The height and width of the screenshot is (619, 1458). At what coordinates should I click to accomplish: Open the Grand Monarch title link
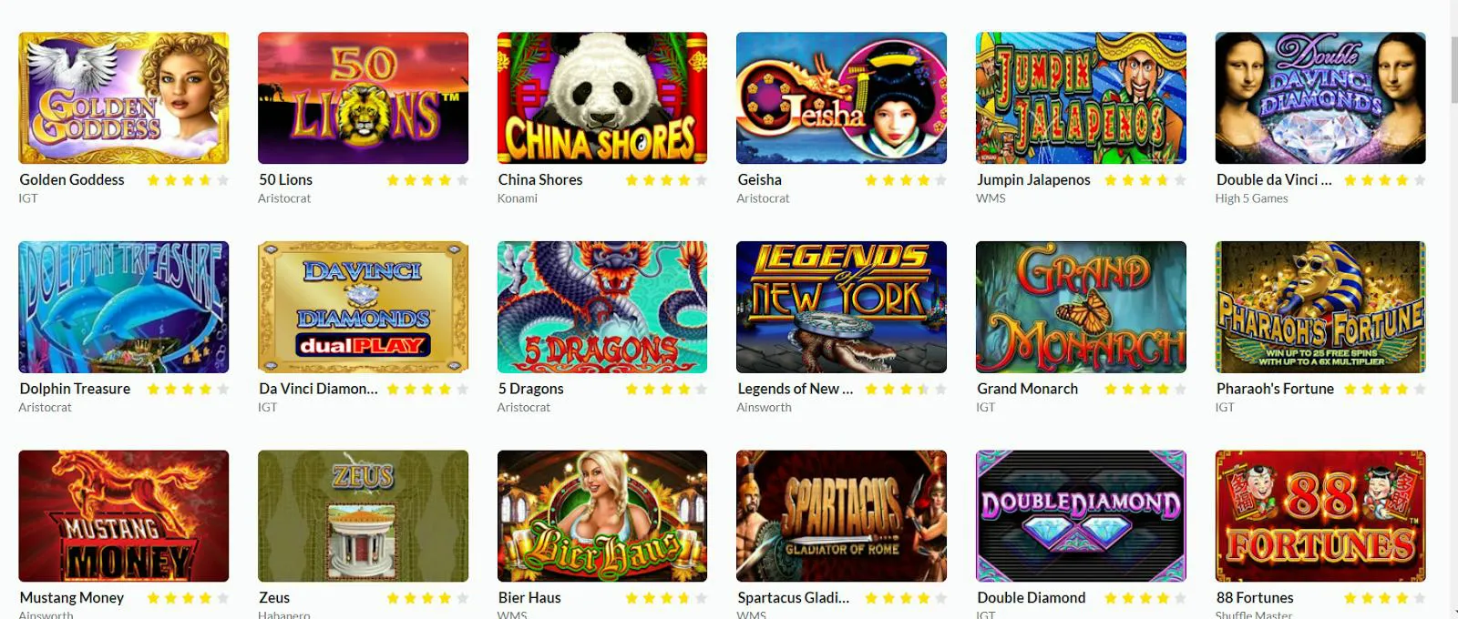pyautogui.click(x=1028, y=389)
